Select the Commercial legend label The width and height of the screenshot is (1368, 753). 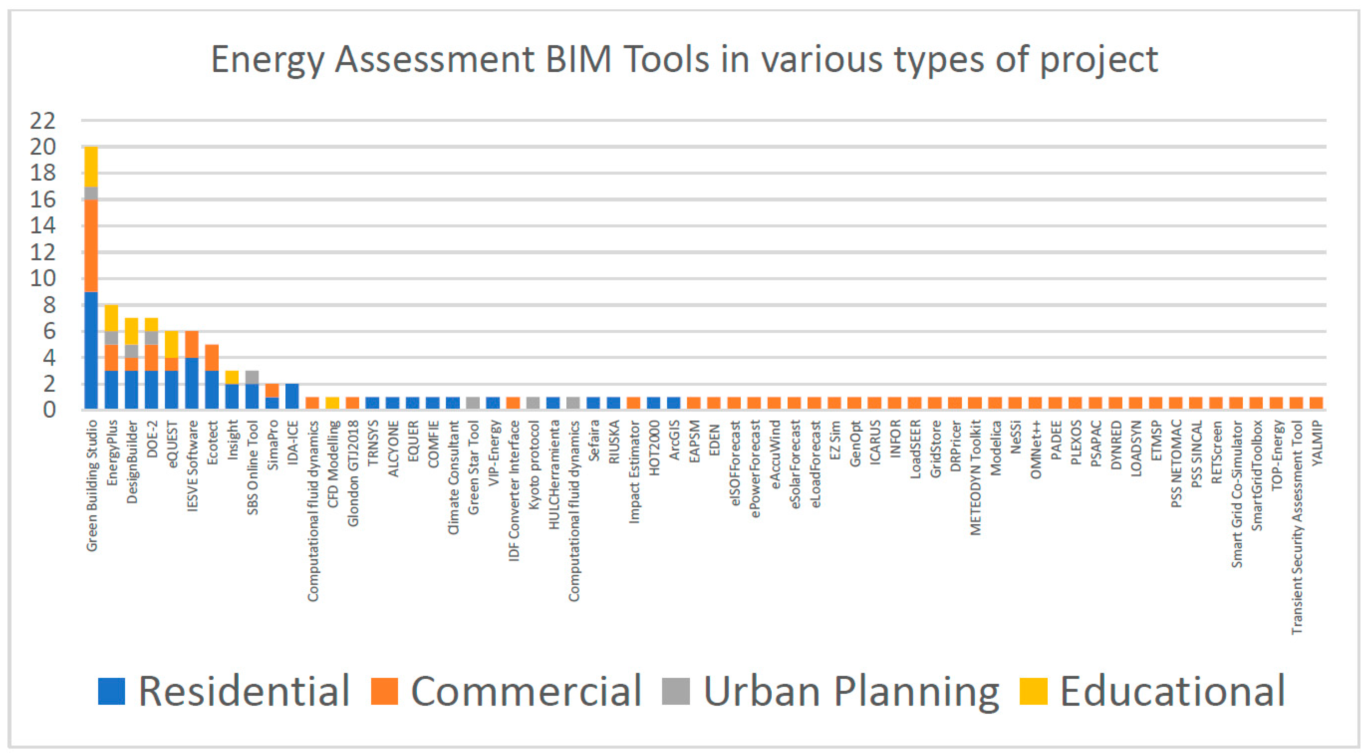[x=526, y=691]
